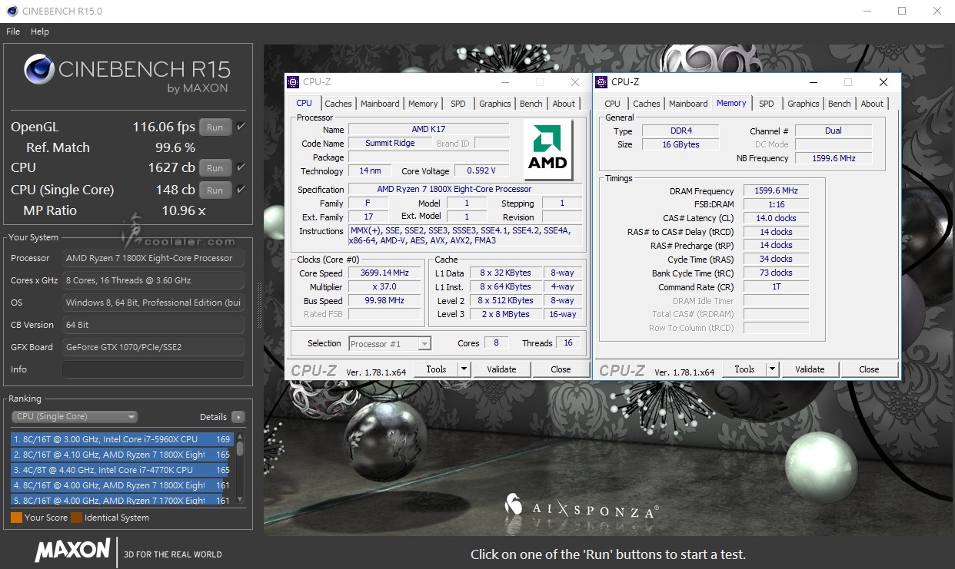Switch to Mainboard tab in right CPU-Z window
Screen dimensions: 955x569
(x=688, y=104)
